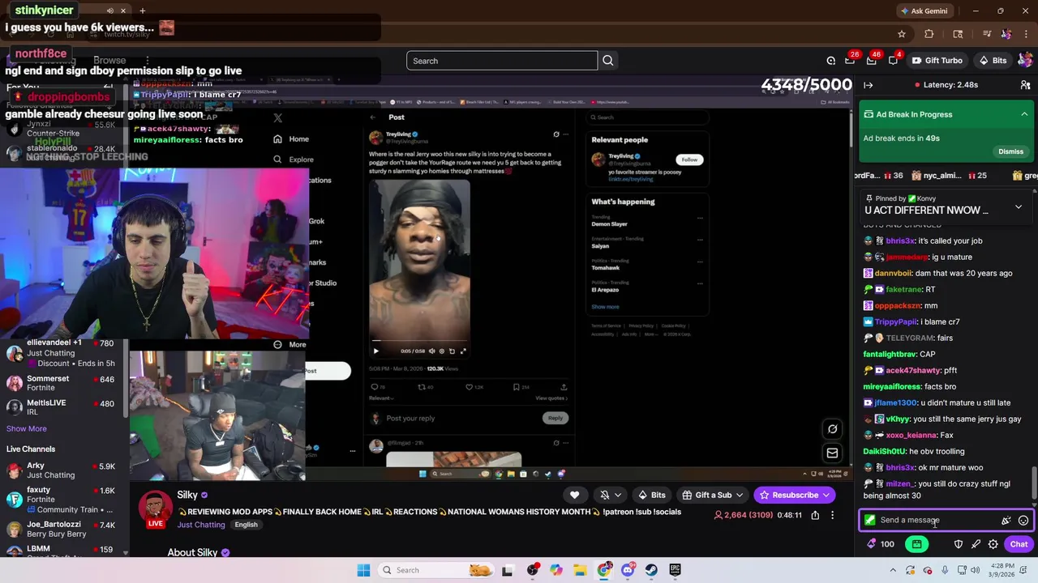
Task: Open File Explorer from the taskbar
Action: (580, 570)
